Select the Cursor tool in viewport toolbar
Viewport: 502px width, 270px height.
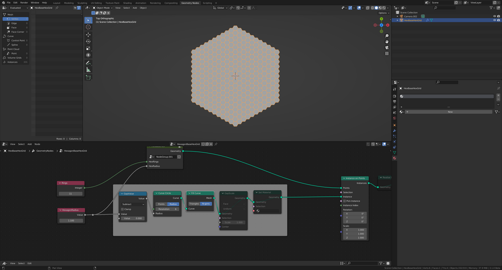[x=88, y=27]
